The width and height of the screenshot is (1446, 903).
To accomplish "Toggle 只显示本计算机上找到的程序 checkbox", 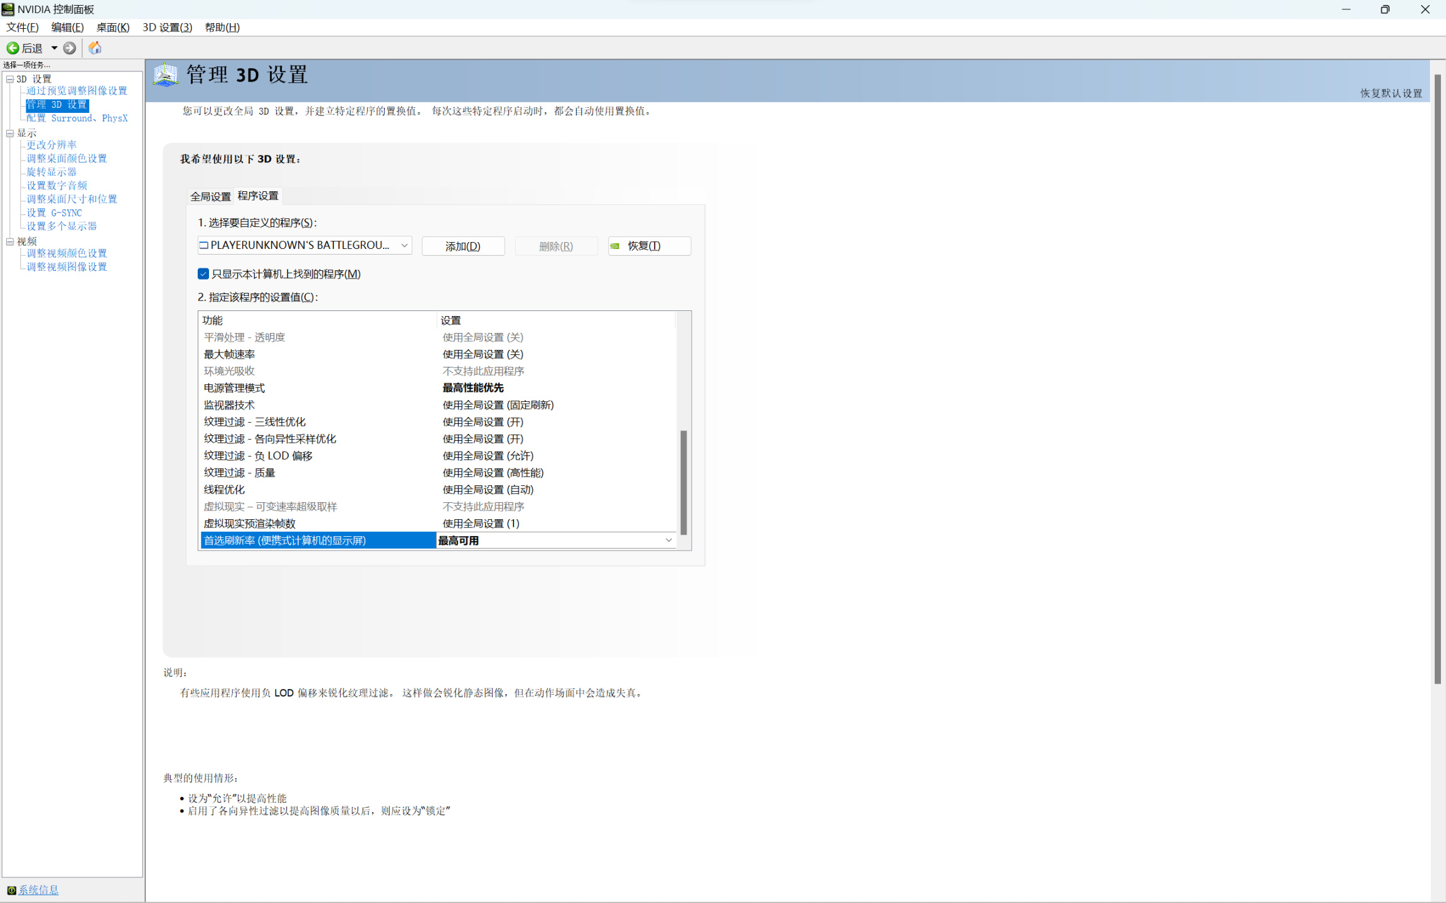I will coord(203,274).
